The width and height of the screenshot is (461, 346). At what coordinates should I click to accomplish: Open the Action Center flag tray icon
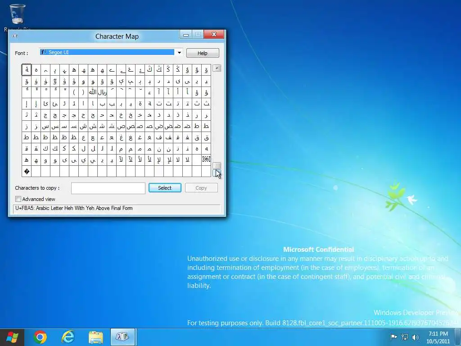[x=393, y=337]
